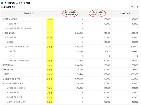Viewport: 141px width, 105px height.
Task: Open 수정 for 투자조합출자 등
Action: click(x=49, y=93)
